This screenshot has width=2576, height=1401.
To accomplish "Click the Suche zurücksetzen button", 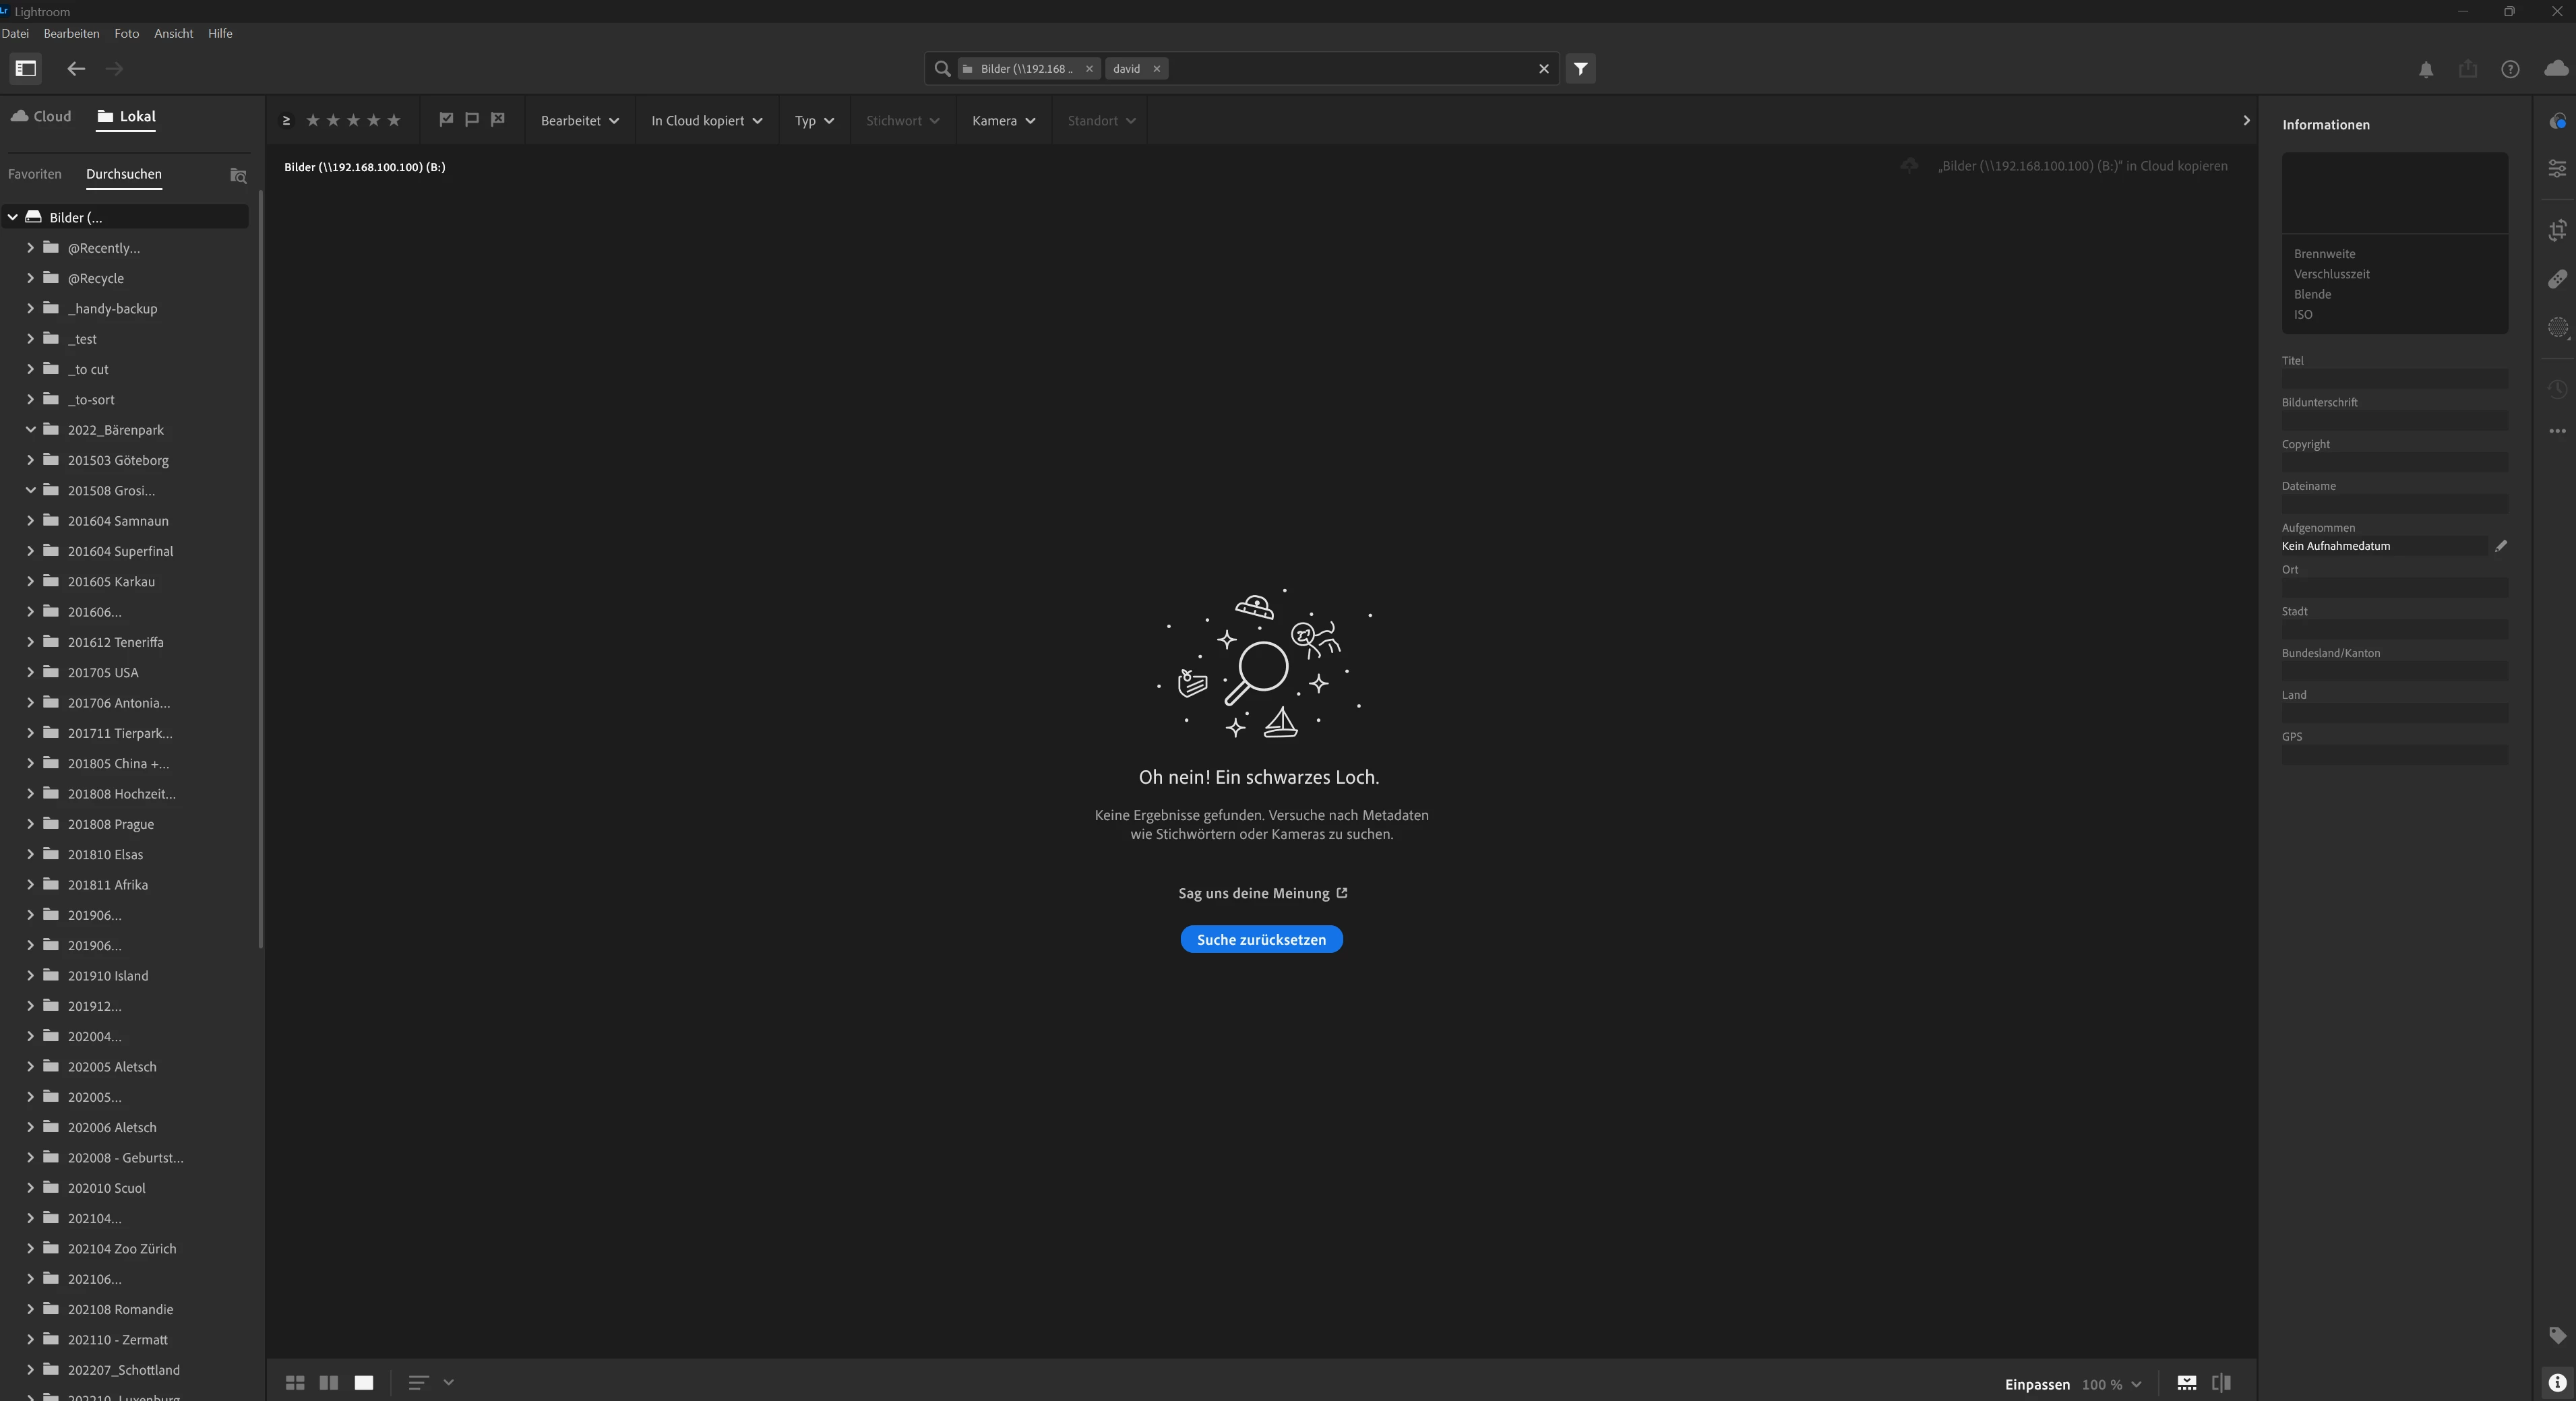I will pyautogui.click(x=1261, y=940).
